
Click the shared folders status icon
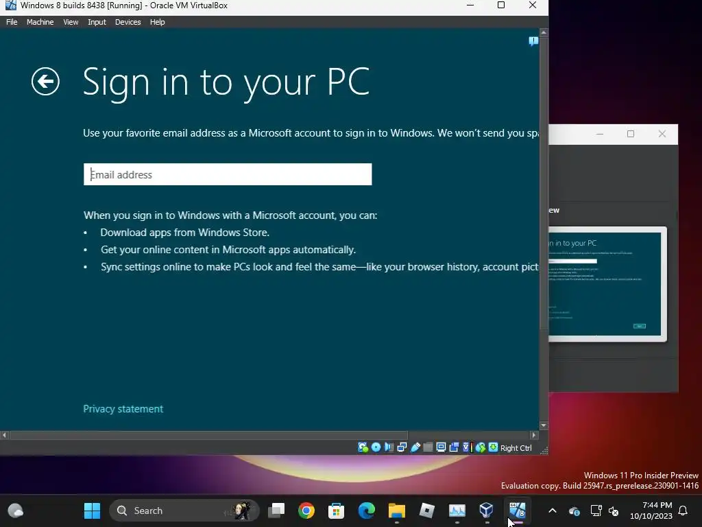pos(428,447)
